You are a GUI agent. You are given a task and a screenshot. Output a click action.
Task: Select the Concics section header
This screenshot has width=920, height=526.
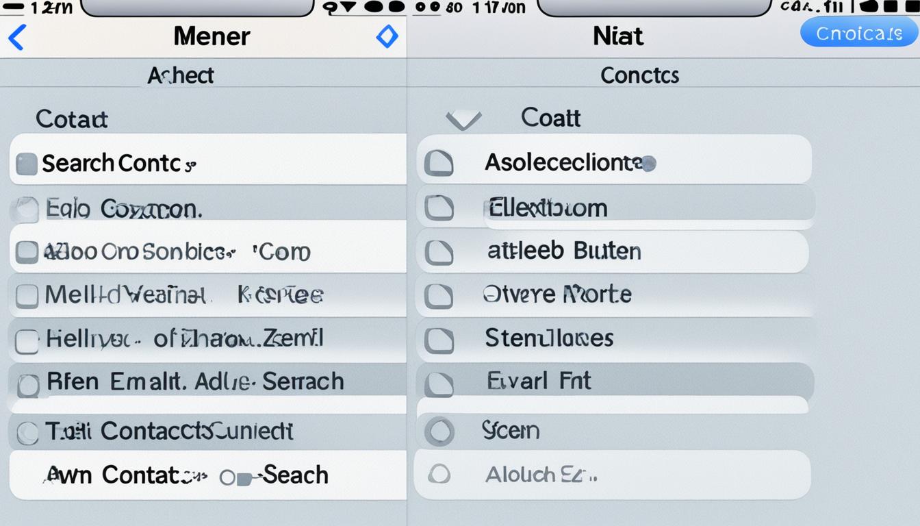[639, 75]
